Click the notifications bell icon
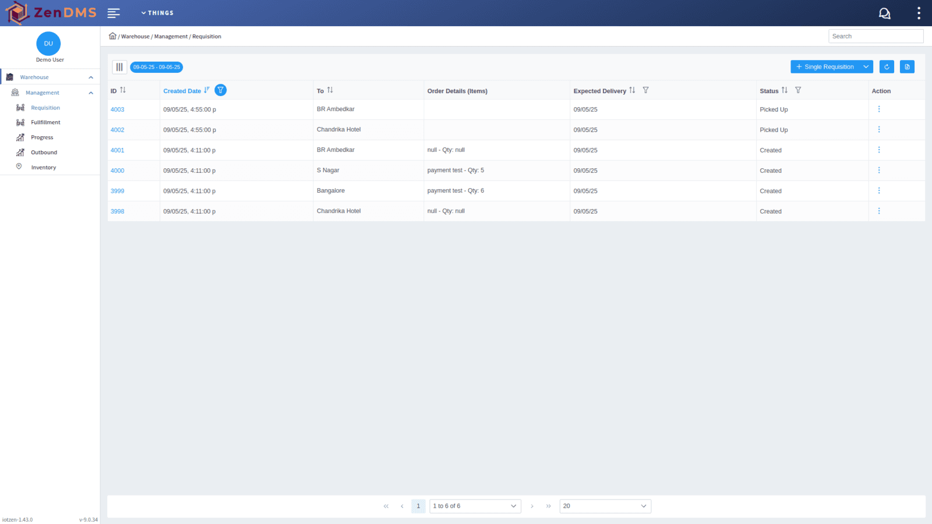This screenshot has width=932, height=524. pyautogui.click(x=884, y=12)
